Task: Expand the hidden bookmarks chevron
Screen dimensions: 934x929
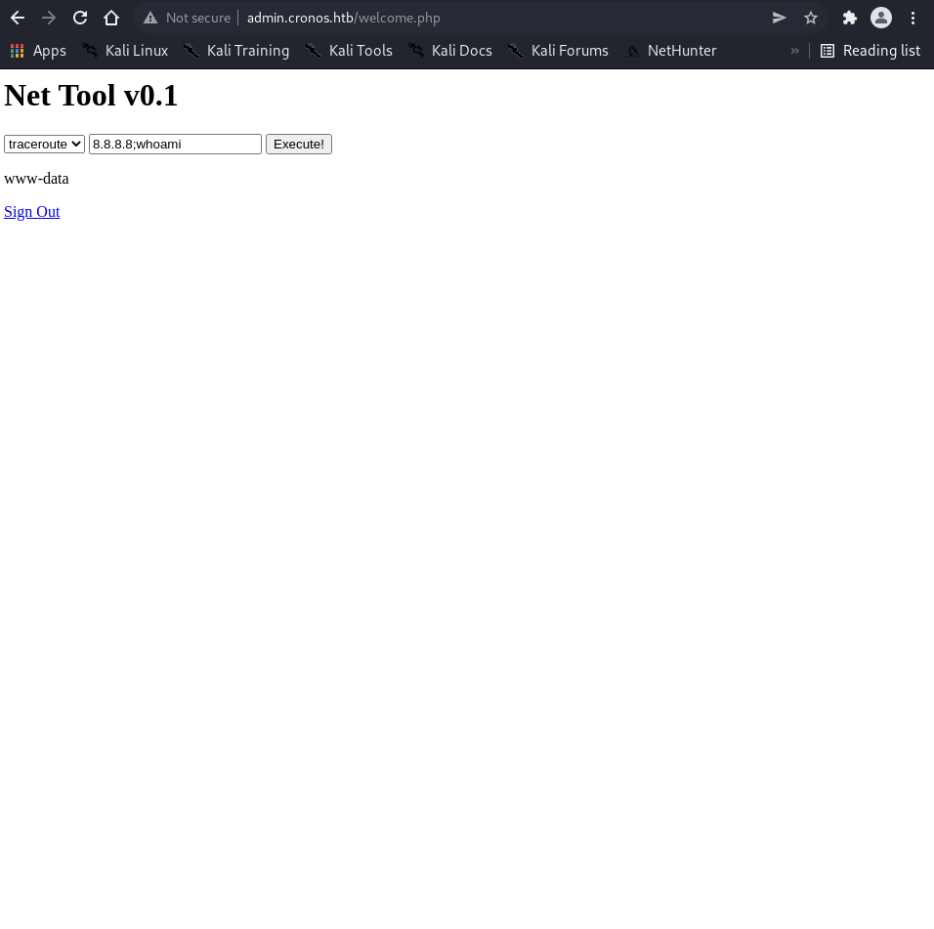Action: pos(794,51)
